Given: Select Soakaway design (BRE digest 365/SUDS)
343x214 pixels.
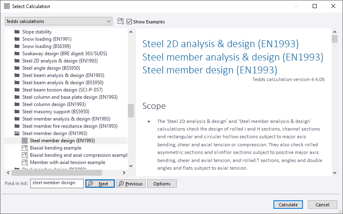Looking at the screenshot, I should (x=64, y=54).
